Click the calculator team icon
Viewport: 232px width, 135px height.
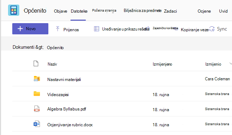tap(14, 10)
